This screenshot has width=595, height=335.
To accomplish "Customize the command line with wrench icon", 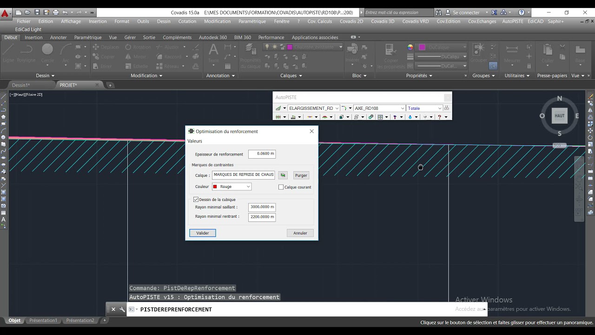I will [122, 309].
